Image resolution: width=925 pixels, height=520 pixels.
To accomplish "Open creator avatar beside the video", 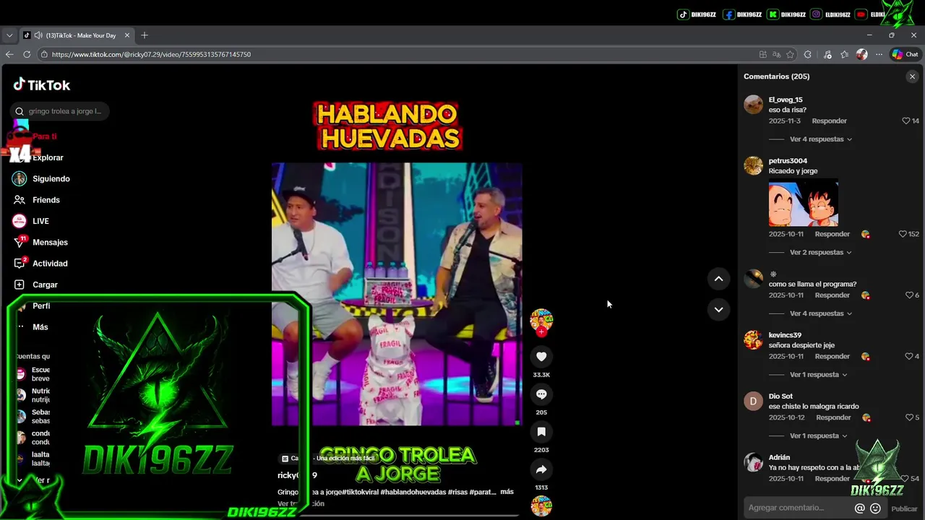I will [541, 319].
